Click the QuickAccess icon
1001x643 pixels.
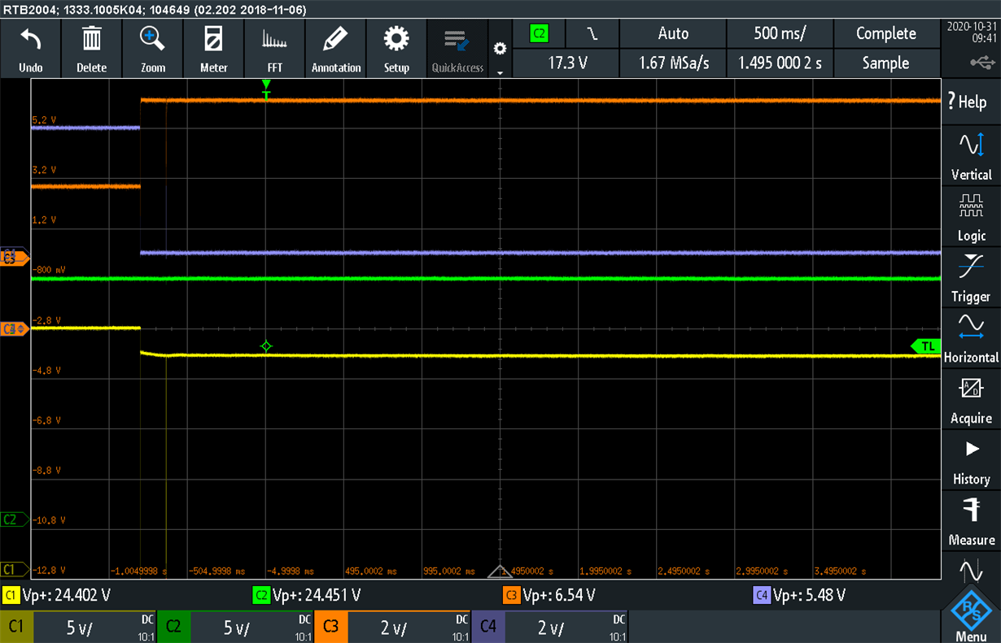point(457,49)
